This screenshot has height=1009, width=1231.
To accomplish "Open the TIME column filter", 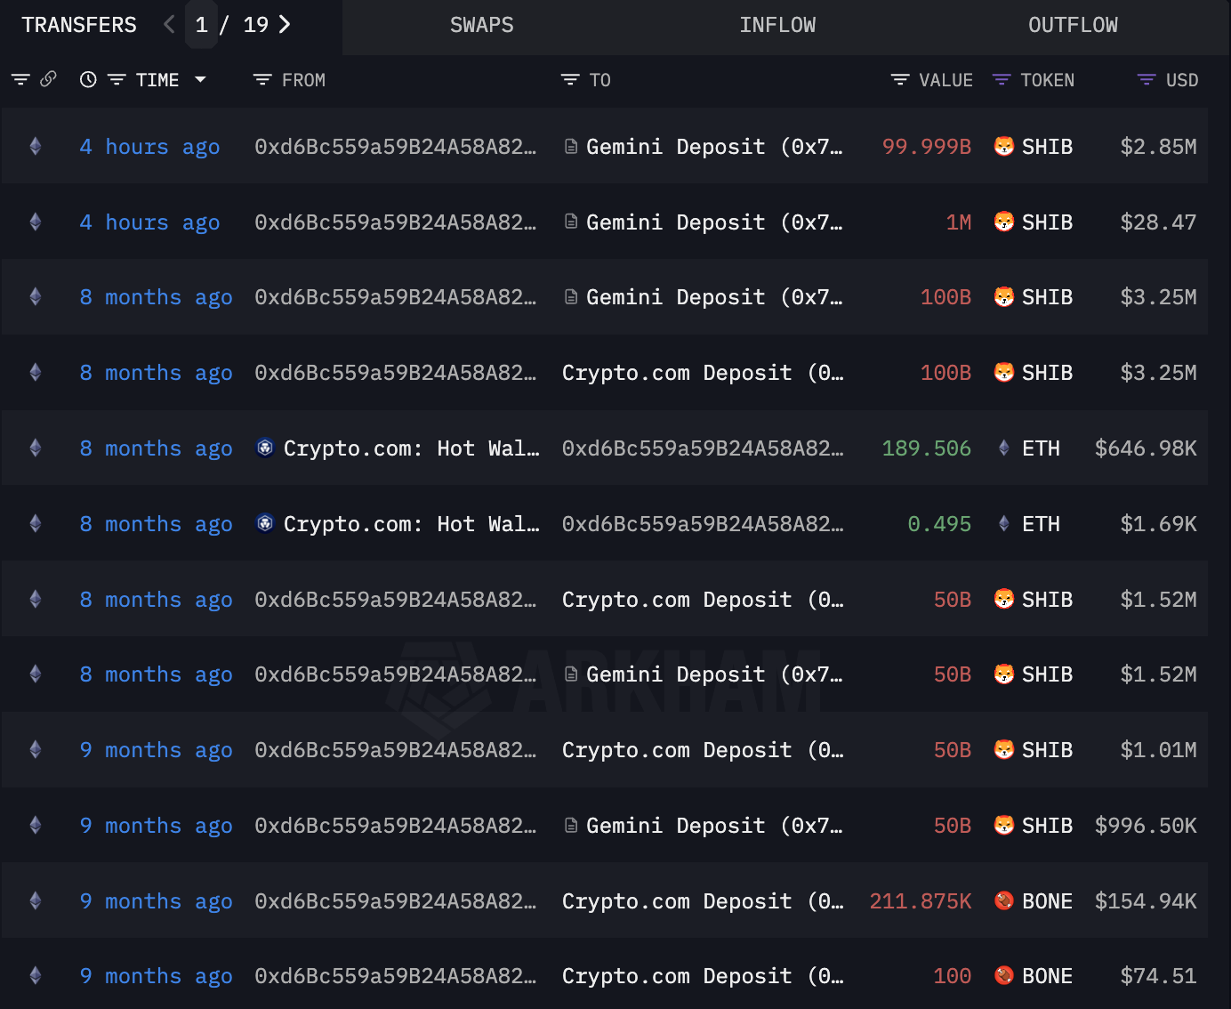I will [x=117, y=80].
